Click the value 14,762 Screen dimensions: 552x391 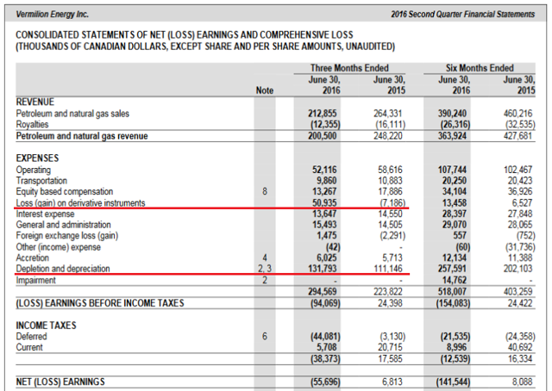pyautogui.click(x=455, y=280)
